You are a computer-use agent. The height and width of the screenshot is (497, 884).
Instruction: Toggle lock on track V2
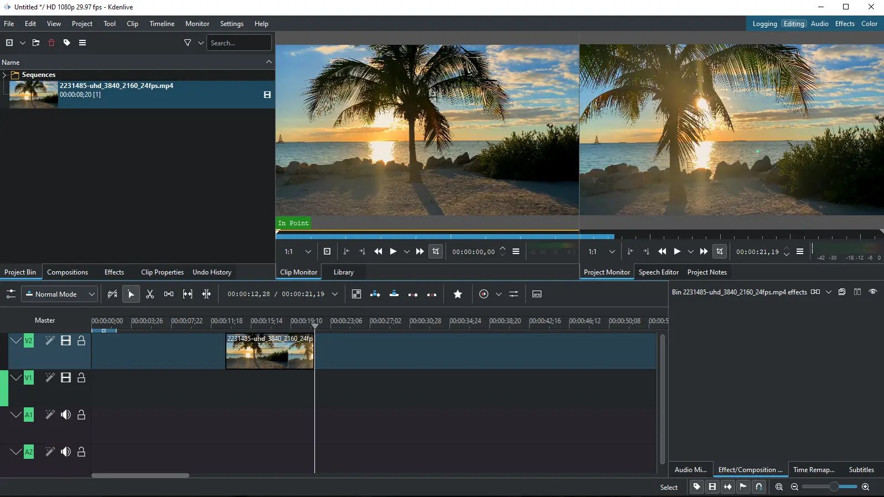81,341
